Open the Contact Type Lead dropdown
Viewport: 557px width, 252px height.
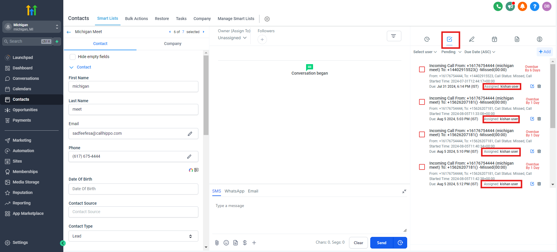pos(133,236)
